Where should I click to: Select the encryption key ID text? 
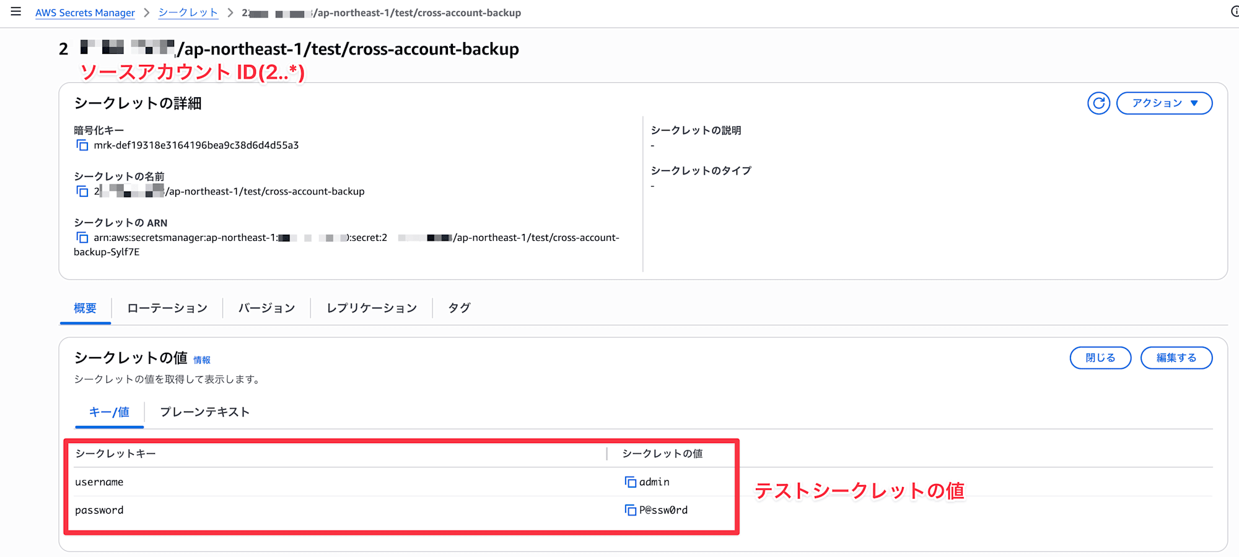click(196, 145)
